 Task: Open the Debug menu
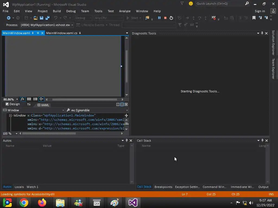tap(71, 11)
